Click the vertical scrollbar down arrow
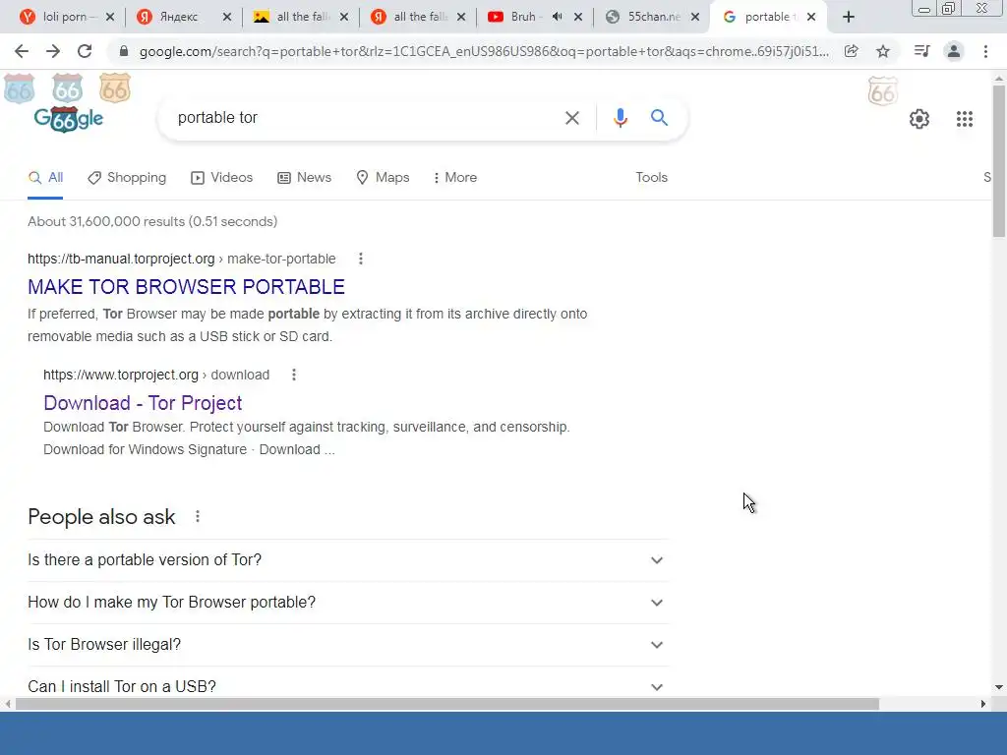 (999, 687)
